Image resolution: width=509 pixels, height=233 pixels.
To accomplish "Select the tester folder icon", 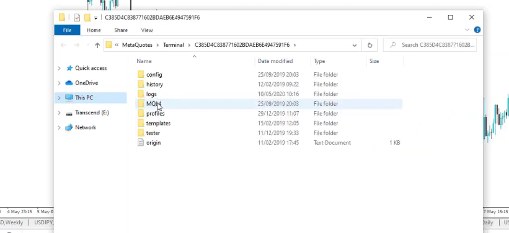I will 141,133.
